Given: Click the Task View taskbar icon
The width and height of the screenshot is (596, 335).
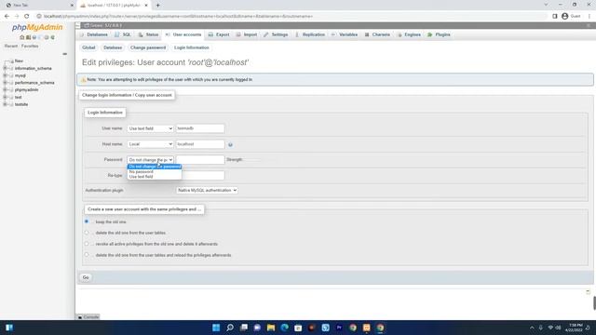Looking at the screenshot, I should click(243, 328).
